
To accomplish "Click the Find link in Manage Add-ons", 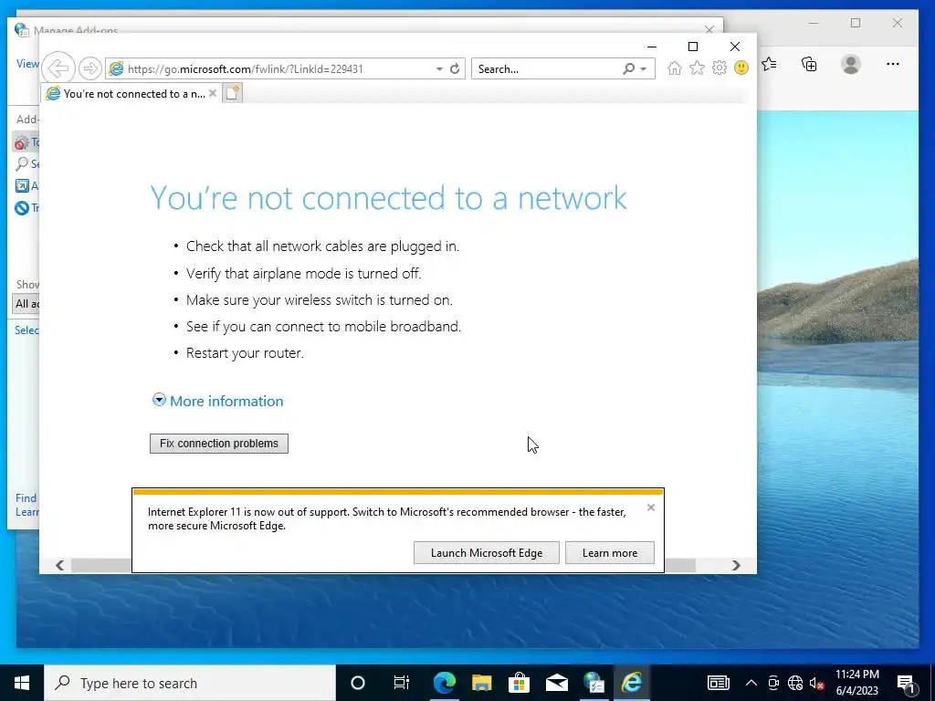I will click(x=26, y=497).
